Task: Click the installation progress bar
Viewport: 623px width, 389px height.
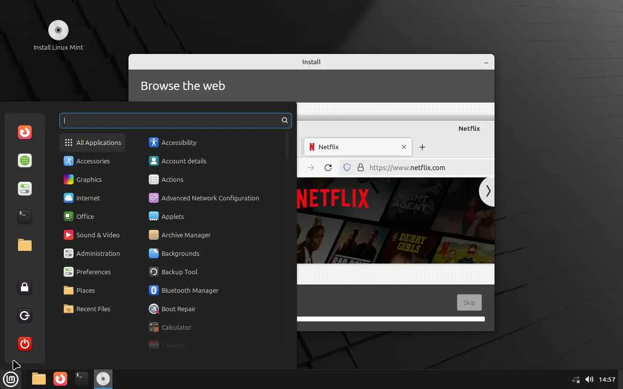Action: pos(391,319)
